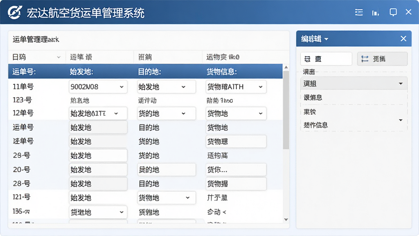
Task: Open cargo dropdown in 11单号 row
Action: pos(236,87)
